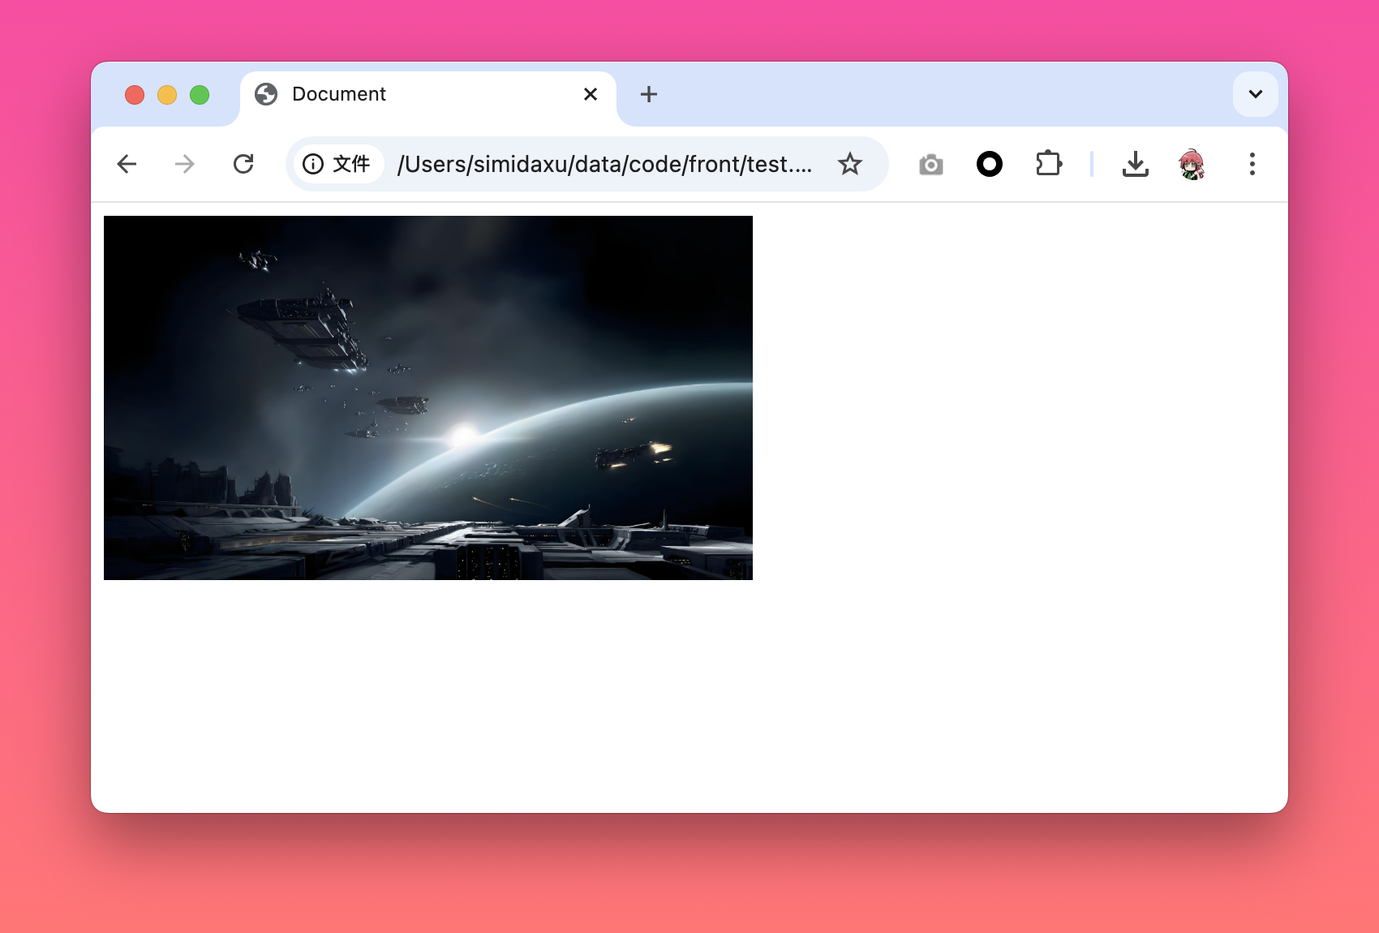Screen dimensions: 1379x933
Task: Click the space scene image
Action: tap(428, 398)
